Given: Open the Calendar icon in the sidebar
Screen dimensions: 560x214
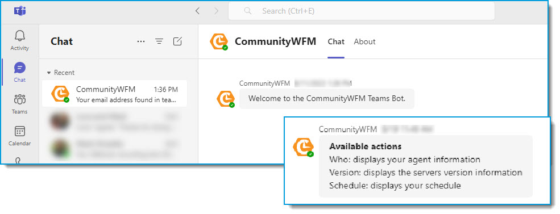Looking at the screenshot, I should point(20,131).
